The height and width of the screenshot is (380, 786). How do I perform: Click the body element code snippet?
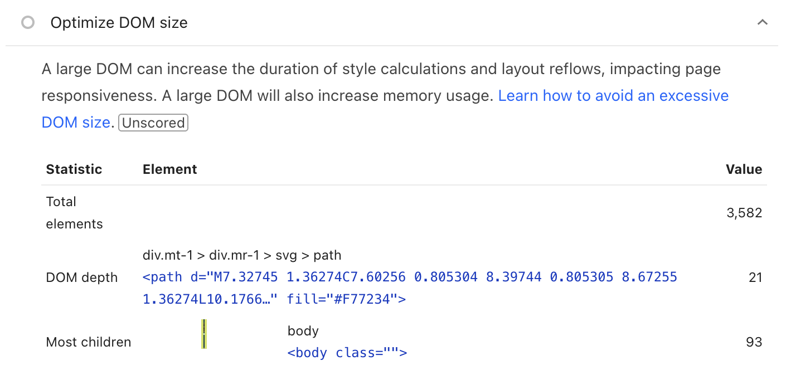click(347, 352)
